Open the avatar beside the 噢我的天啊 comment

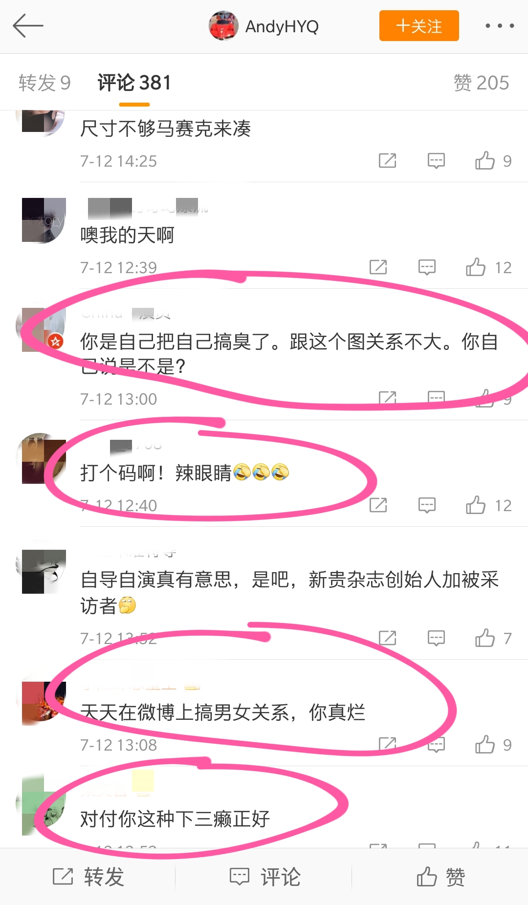point(44,220)
